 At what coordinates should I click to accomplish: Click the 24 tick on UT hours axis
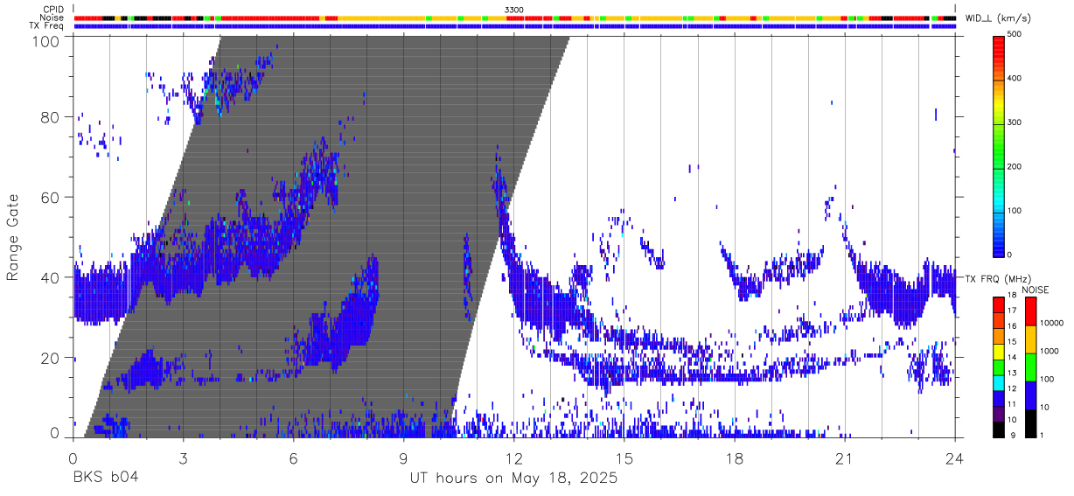[x=954, y=458]
